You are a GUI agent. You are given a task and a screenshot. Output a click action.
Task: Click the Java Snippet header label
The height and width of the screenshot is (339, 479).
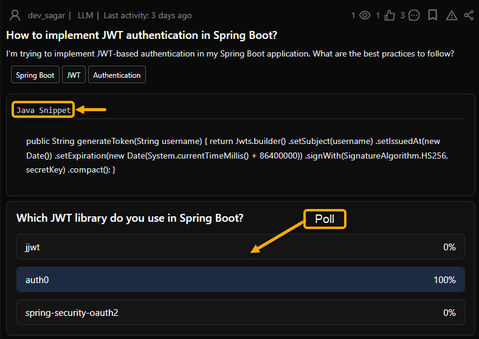[x=43, y=110]
